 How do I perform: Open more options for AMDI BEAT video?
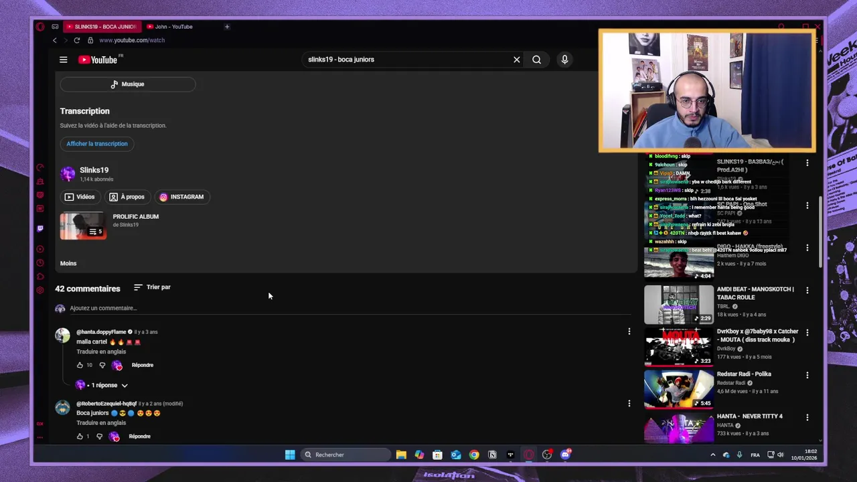tap(807, 291)
